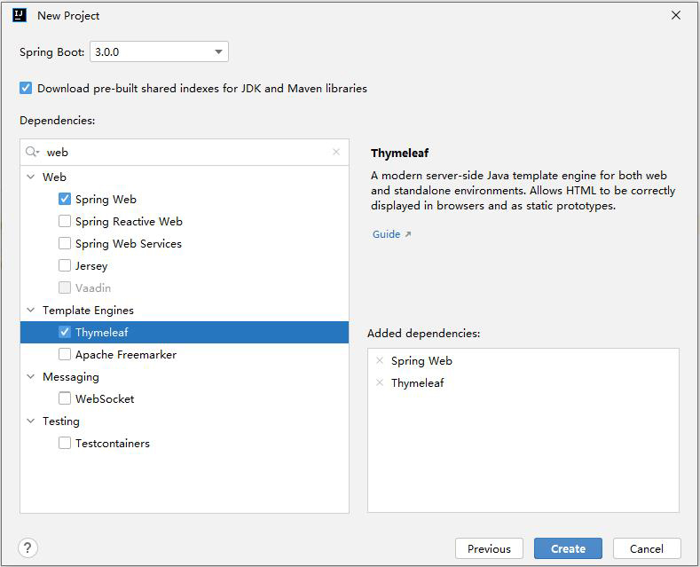The width and height of the screenshot is (700, 567).
Task: Click the Create button
Action: [x=568, y=548]
